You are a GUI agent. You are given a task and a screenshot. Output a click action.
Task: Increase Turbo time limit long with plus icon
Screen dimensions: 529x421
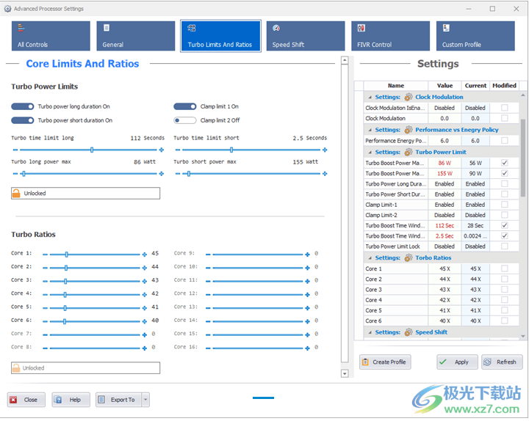point(161,150)
